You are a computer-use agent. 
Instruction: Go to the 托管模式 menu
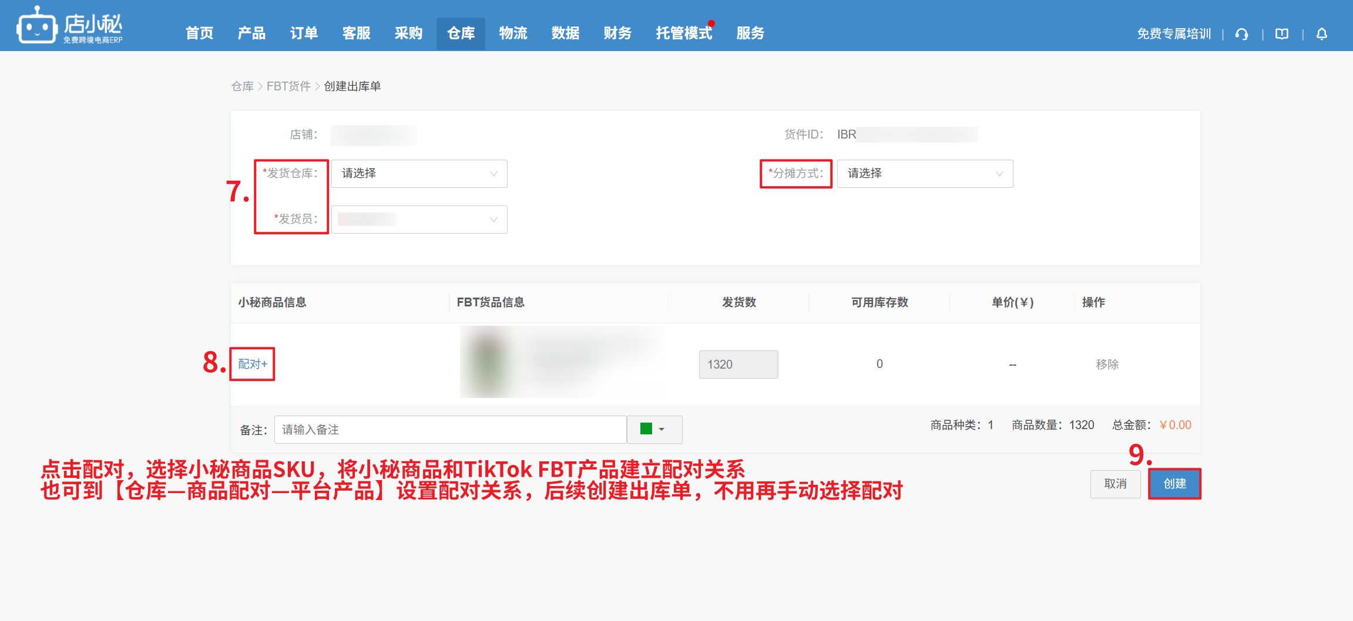683,33
